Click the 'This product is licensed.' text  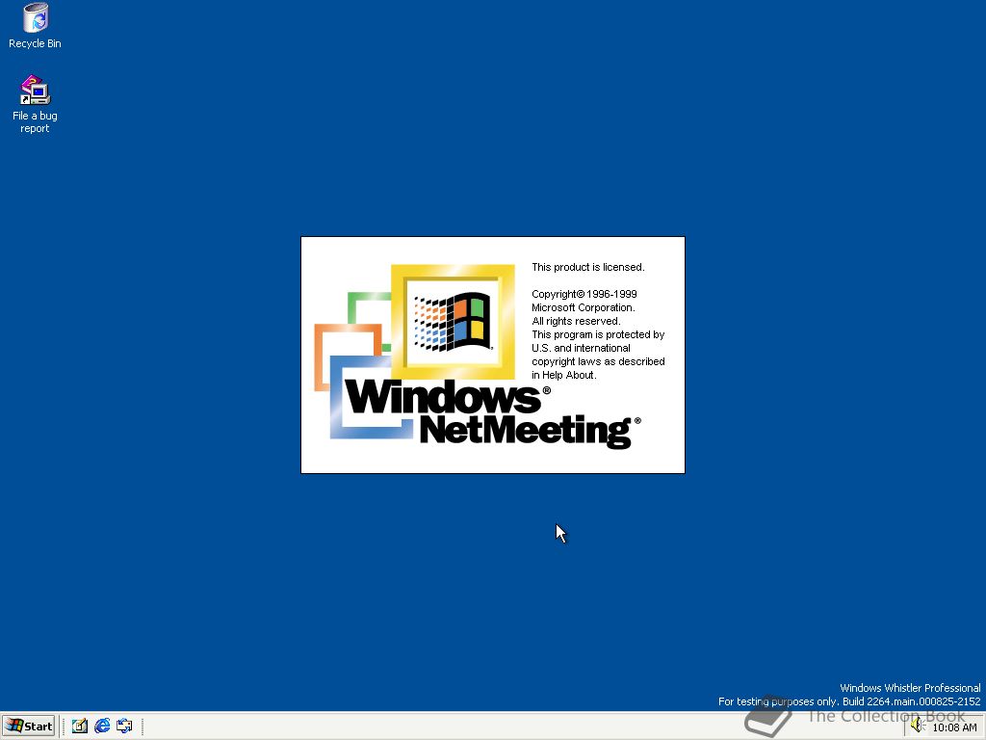coord(588,267)
